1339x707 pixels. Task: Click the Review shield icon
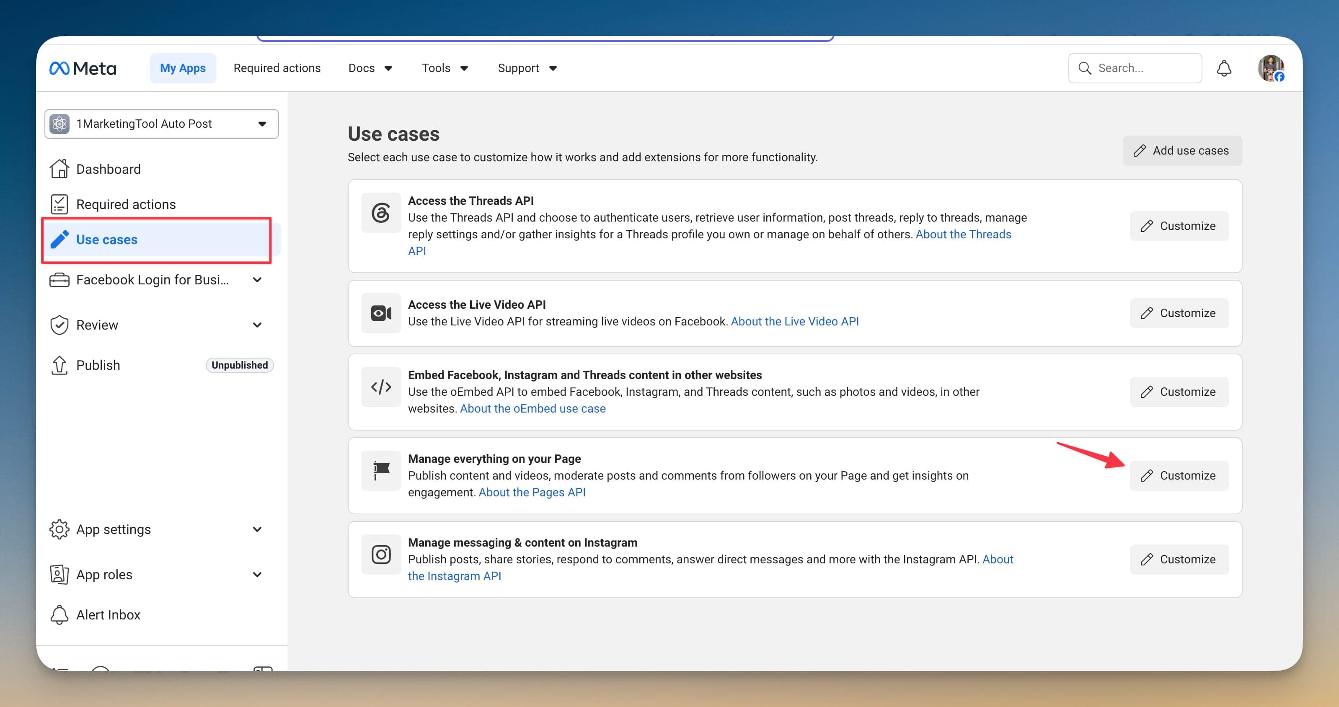tap(59, 325)
